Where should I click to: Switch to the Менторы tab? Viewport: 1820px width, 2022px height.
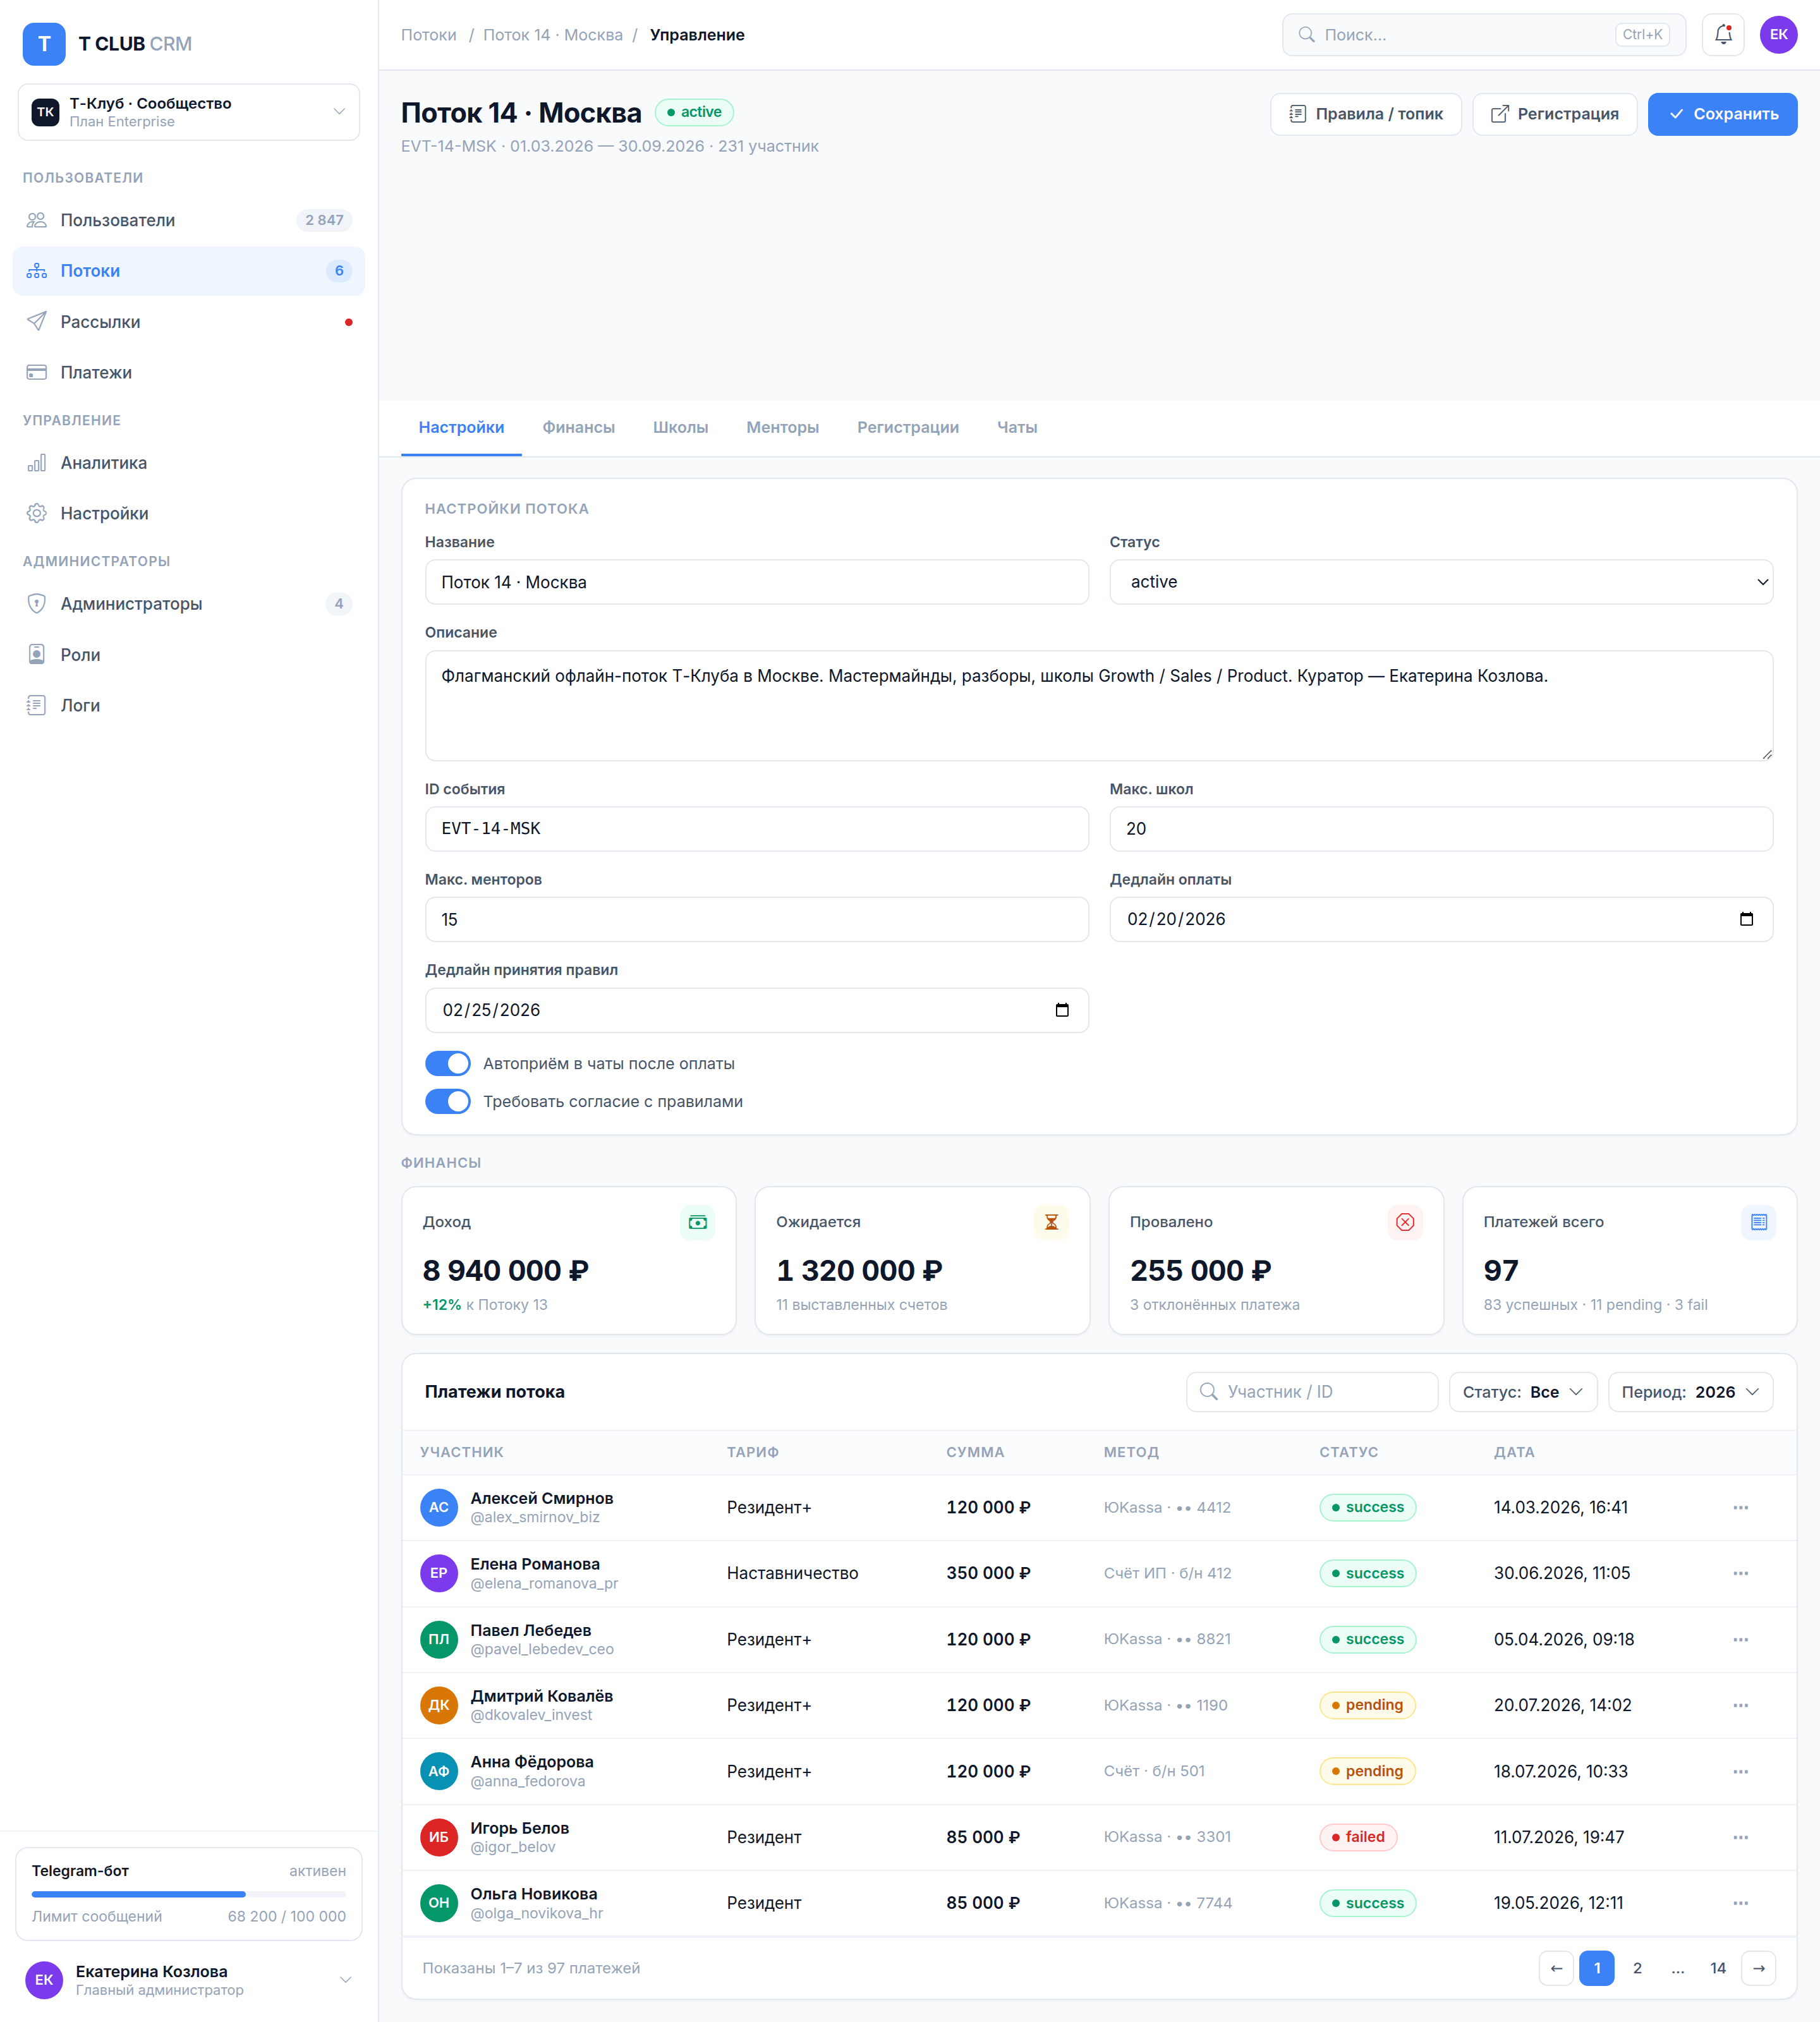tap(782, 427)
